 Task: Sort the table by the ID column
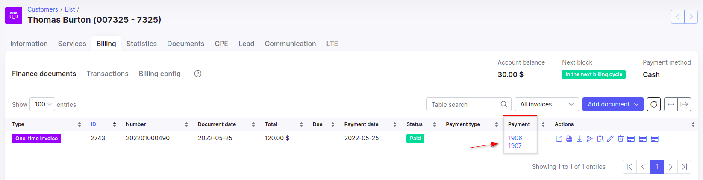tap(94, 124)
